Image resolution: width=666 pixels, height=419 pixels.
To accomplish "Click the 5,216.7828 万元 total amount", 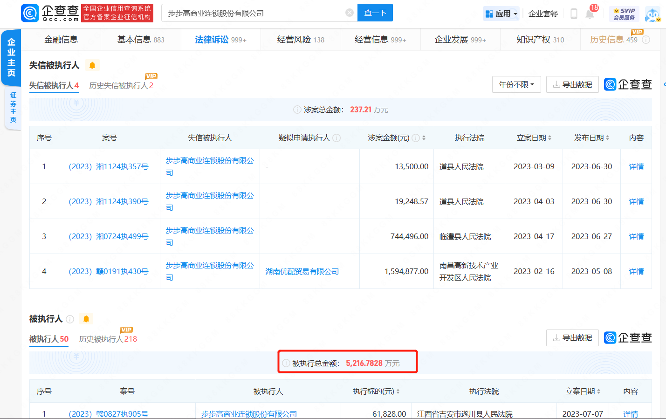I will tap(373, 363).
